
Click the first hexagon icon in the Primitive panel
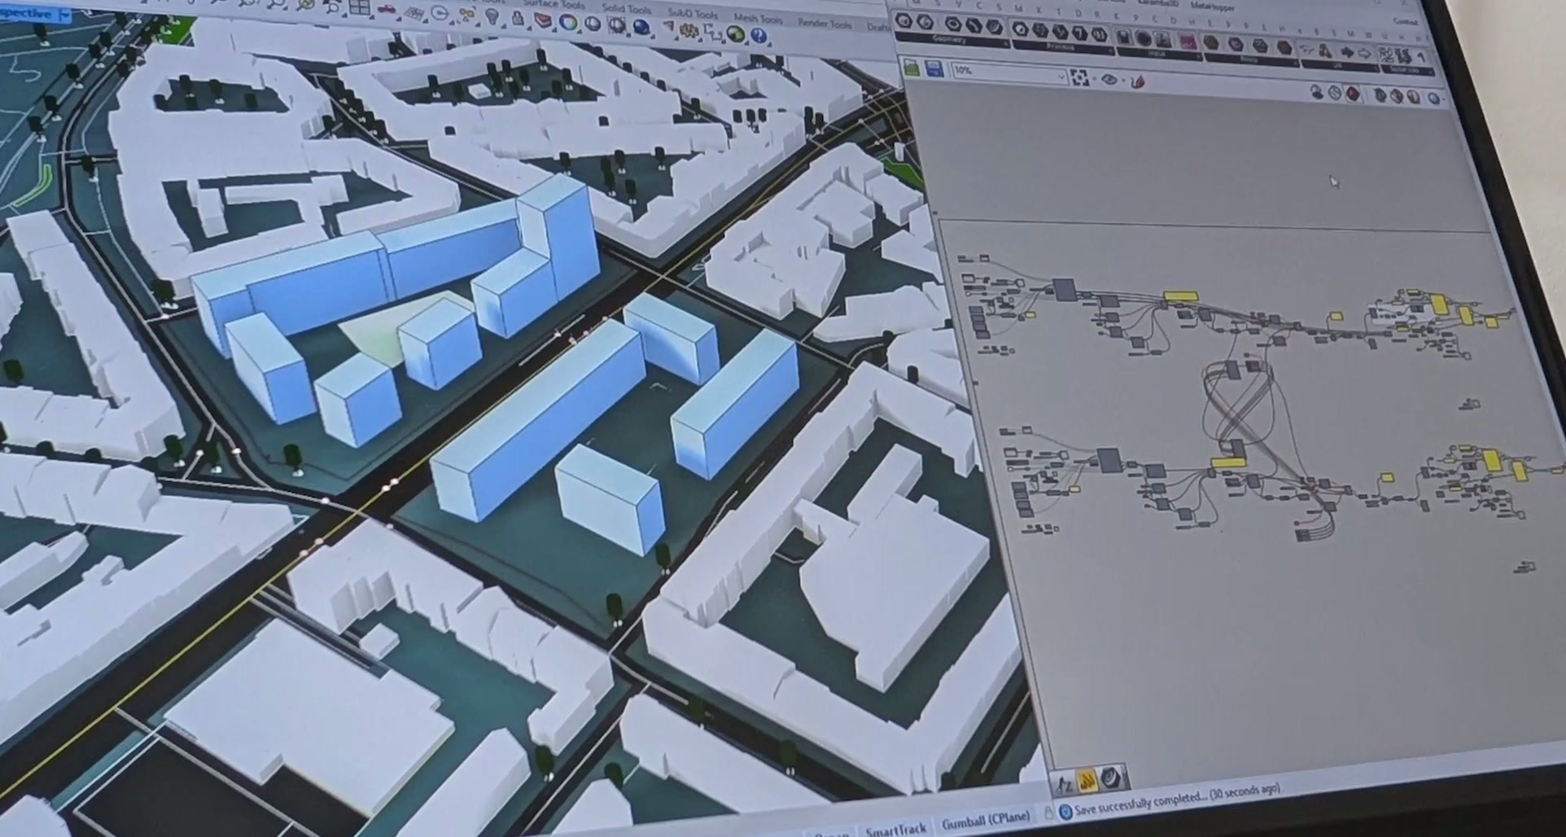[1021, 28]
